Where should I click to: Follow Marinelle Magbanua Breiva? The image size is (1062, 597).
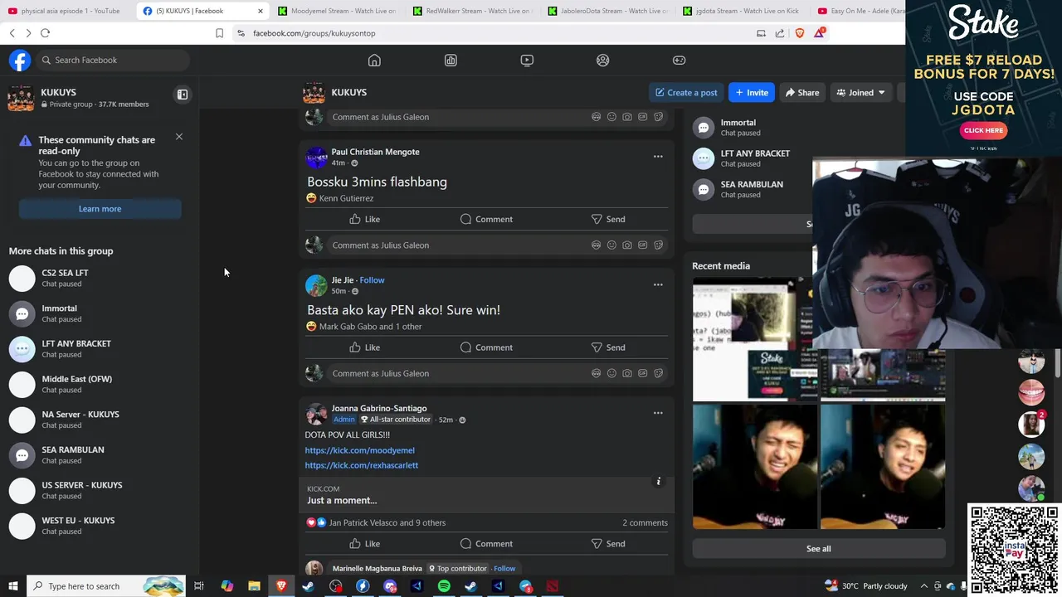[x=504, y=569]
